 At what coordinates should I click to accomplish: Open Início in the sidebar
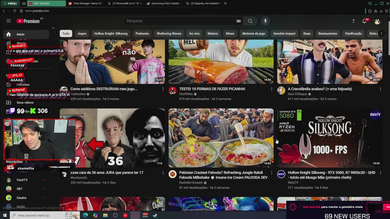(x=26, y=34)
